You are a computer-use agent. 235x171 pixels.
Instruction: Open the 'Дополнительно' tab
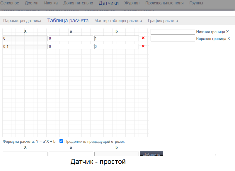78,3
